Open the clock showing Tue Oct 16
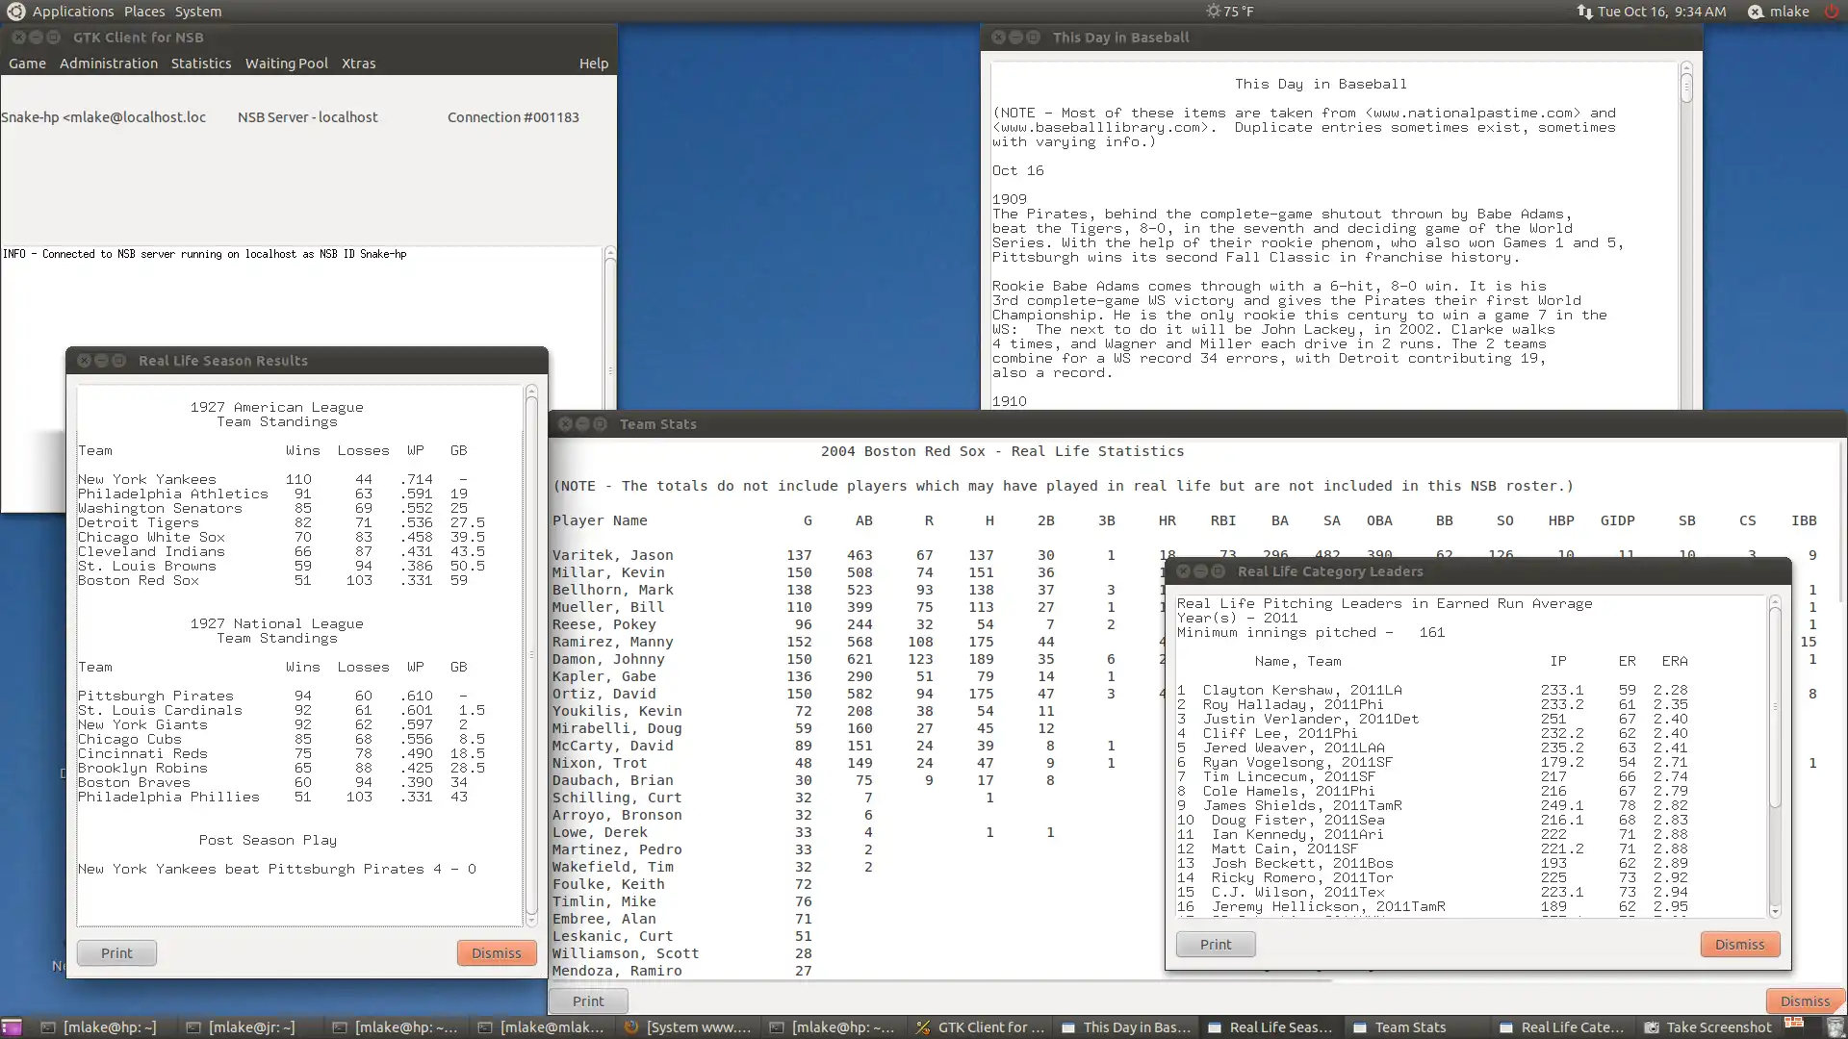 pos(1662,12)
